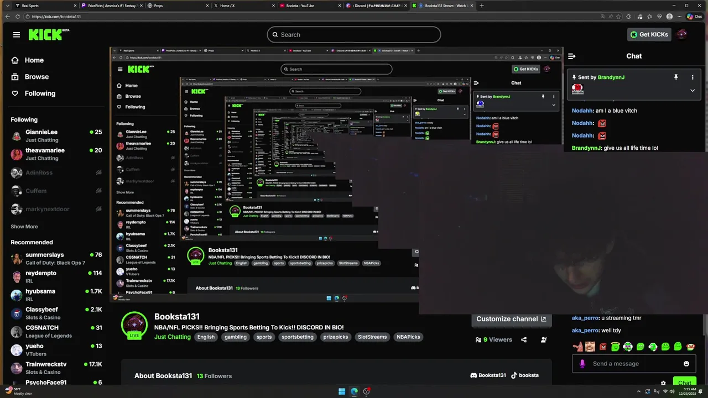Expand the pinned message chevron

[x=692, y=91]
